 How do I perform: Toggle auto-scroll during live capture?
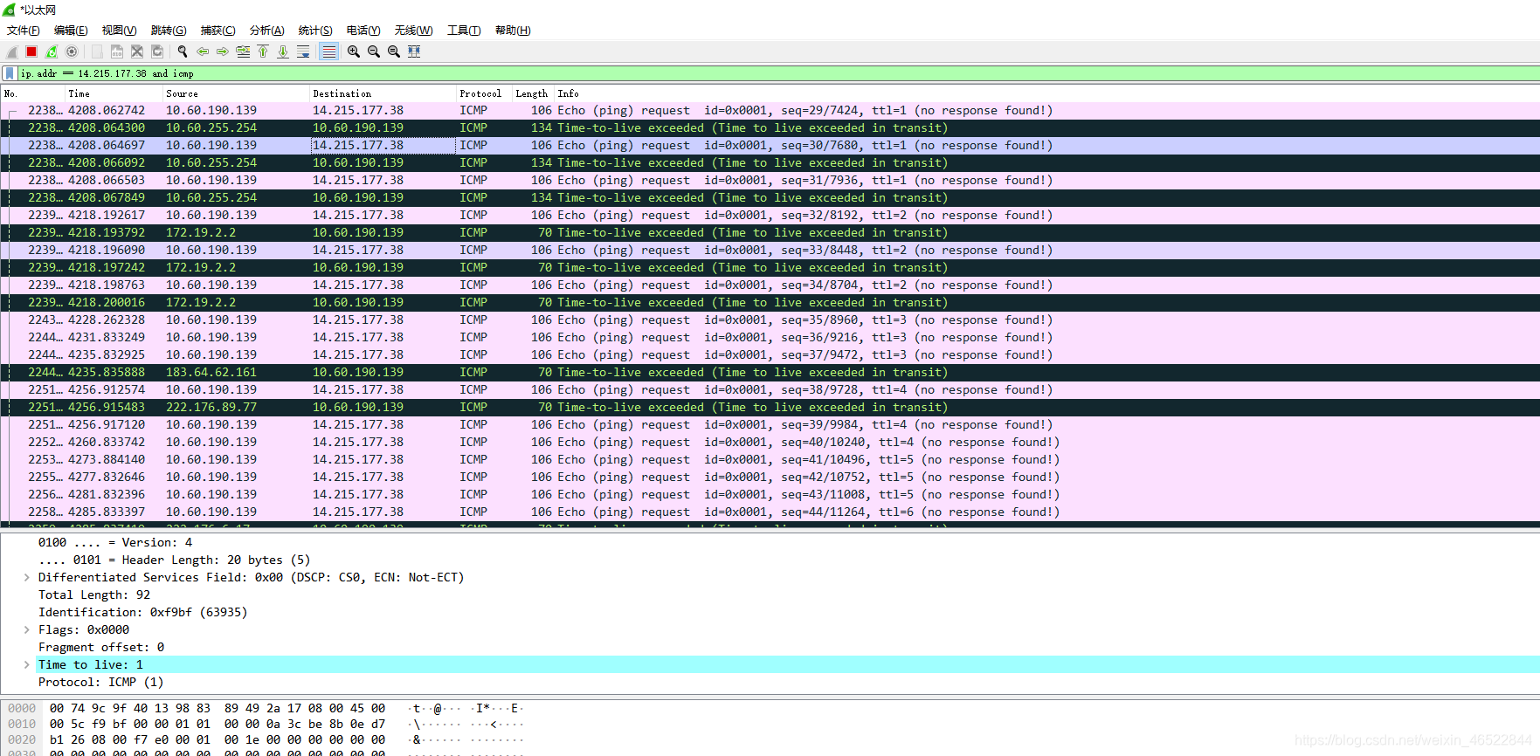303,52
